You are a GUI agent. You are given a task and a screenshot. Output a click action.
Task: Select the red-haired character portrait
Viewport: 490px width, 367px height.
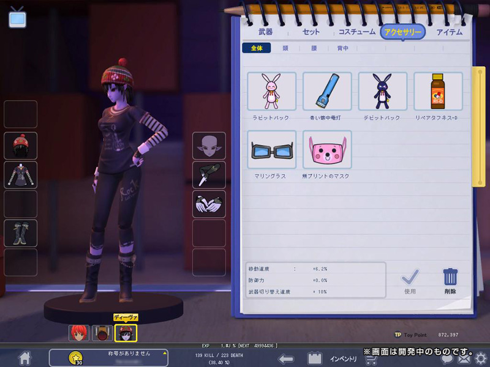point(79,333)
